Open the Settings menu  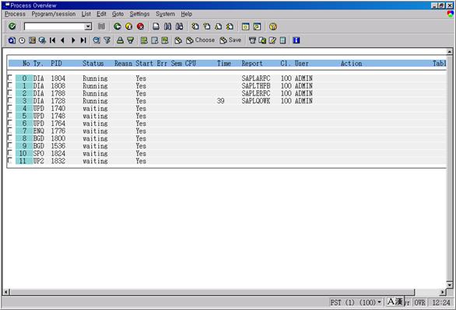pyautogui.click(x=139, y=14)
